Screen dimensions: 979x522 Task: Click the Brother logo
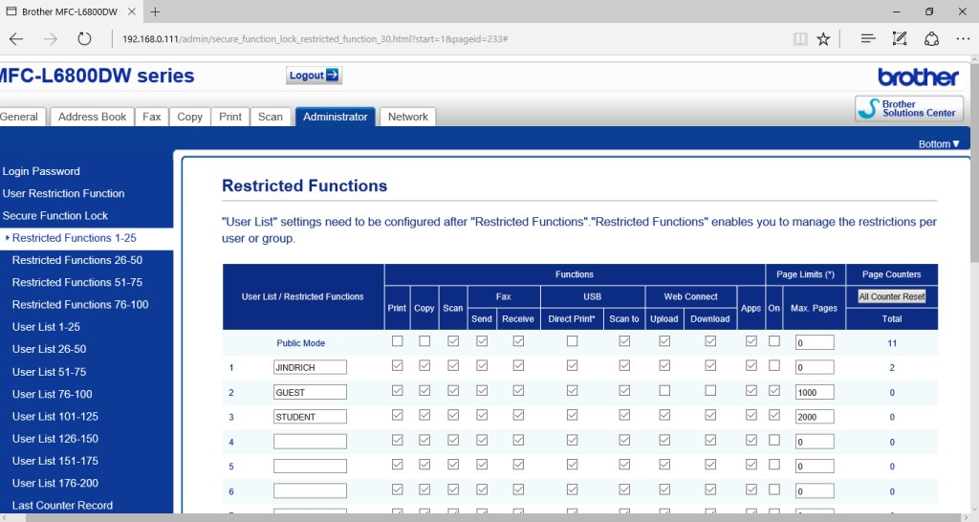pos(918,76)
